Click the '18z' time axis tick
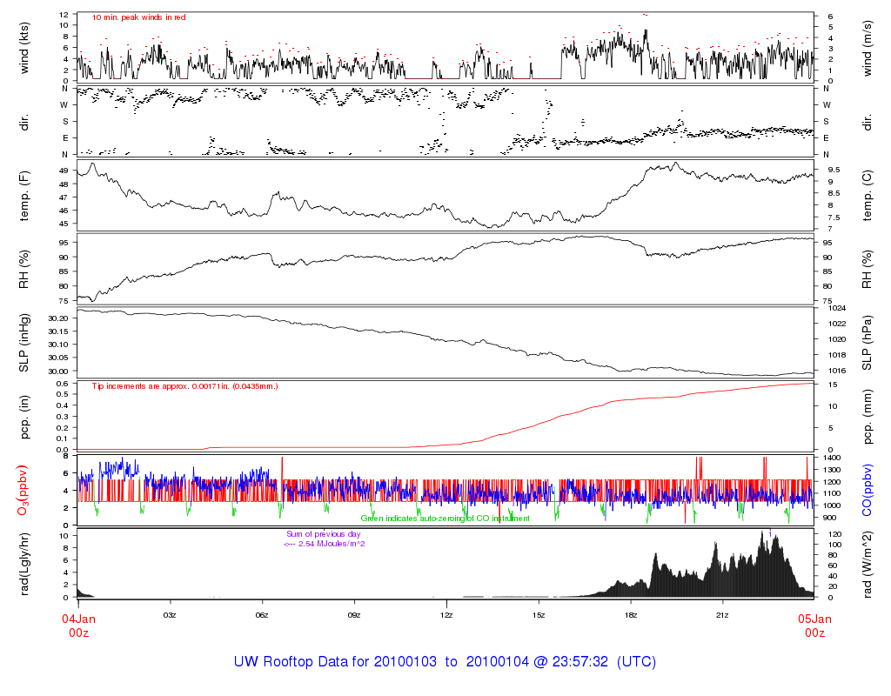Screen dimensions: 891x696 tap(630, 615)
